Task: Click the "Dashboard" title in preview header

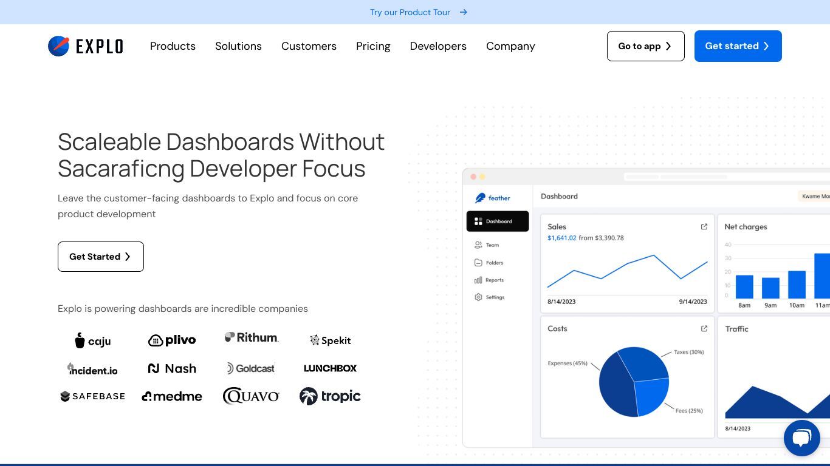Action: pyautogui.click(x=559, y=197)
